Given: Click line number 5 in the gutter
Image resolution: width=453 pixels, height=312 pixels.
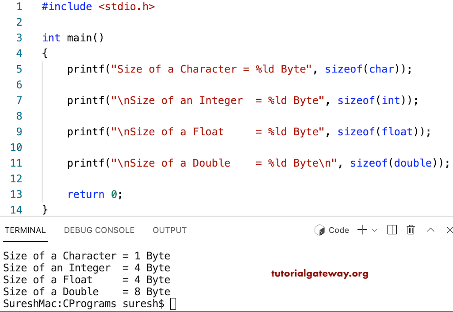Looking at the screenshot, I should pyautogui.click(x=18, y=69).
